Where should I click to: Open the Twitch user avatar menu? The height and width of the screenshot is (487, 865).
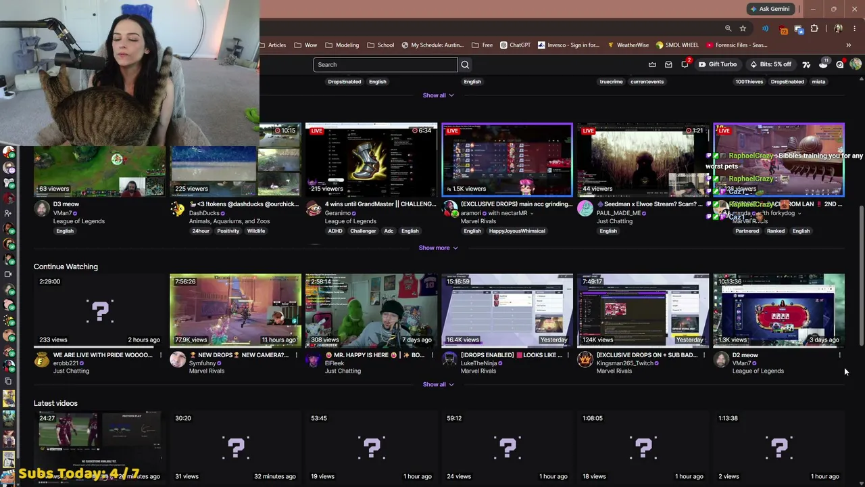[x=856, y=64]
